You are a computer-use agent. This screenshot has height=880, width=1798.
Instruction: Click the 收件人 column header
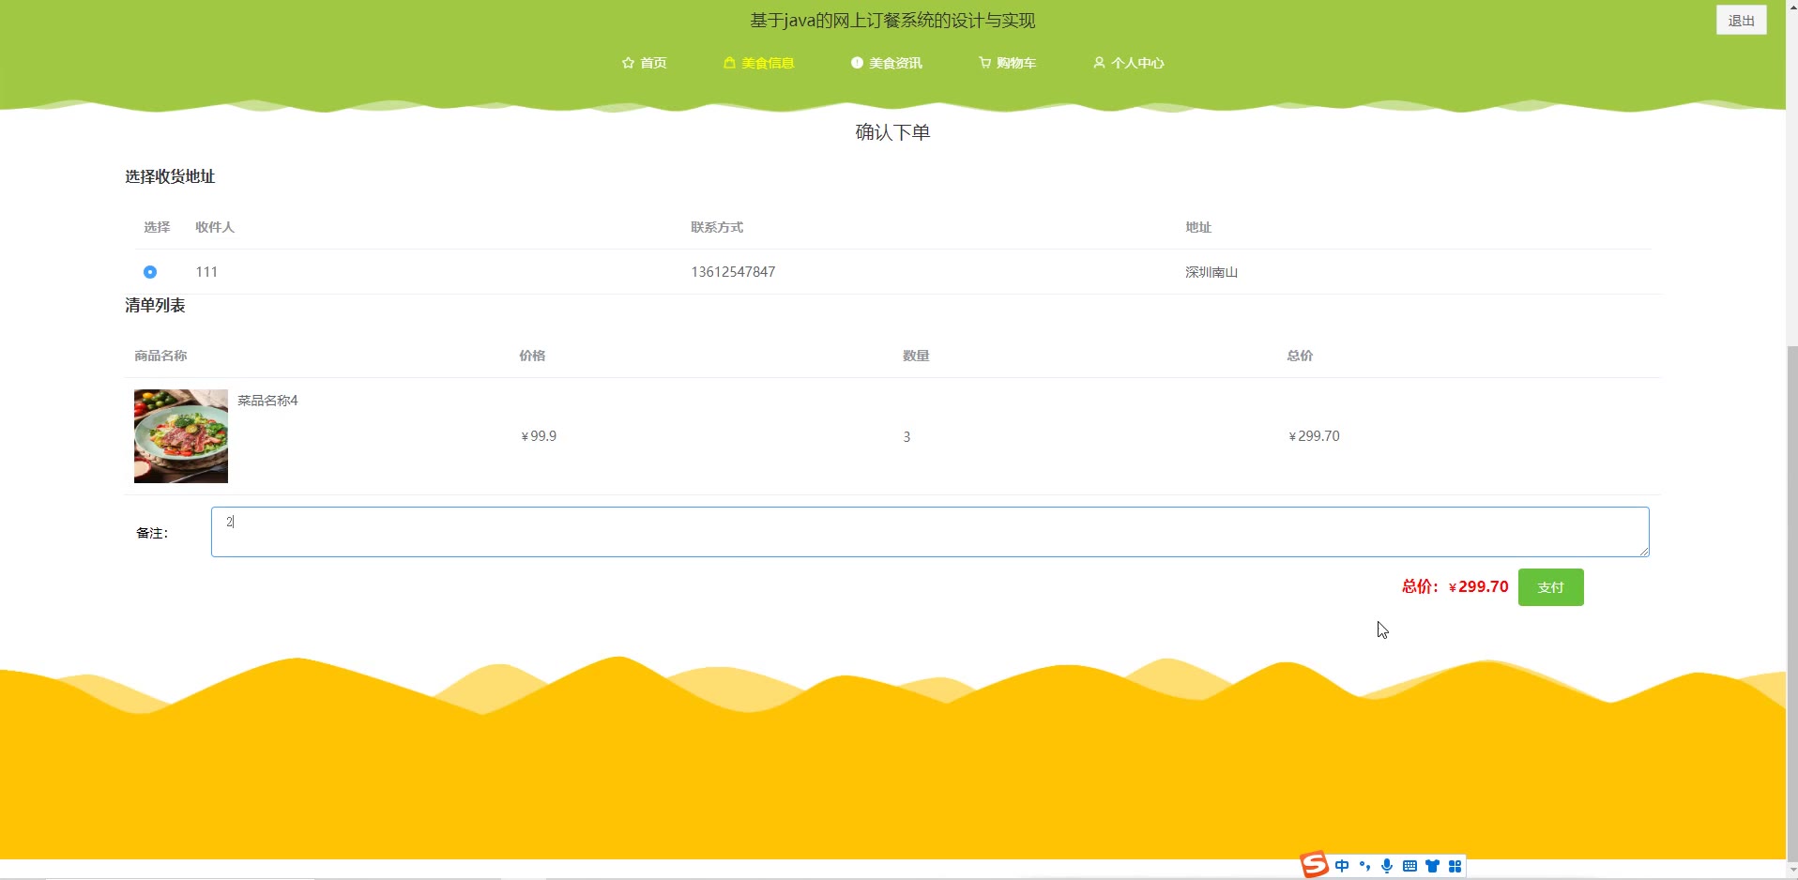215,227
